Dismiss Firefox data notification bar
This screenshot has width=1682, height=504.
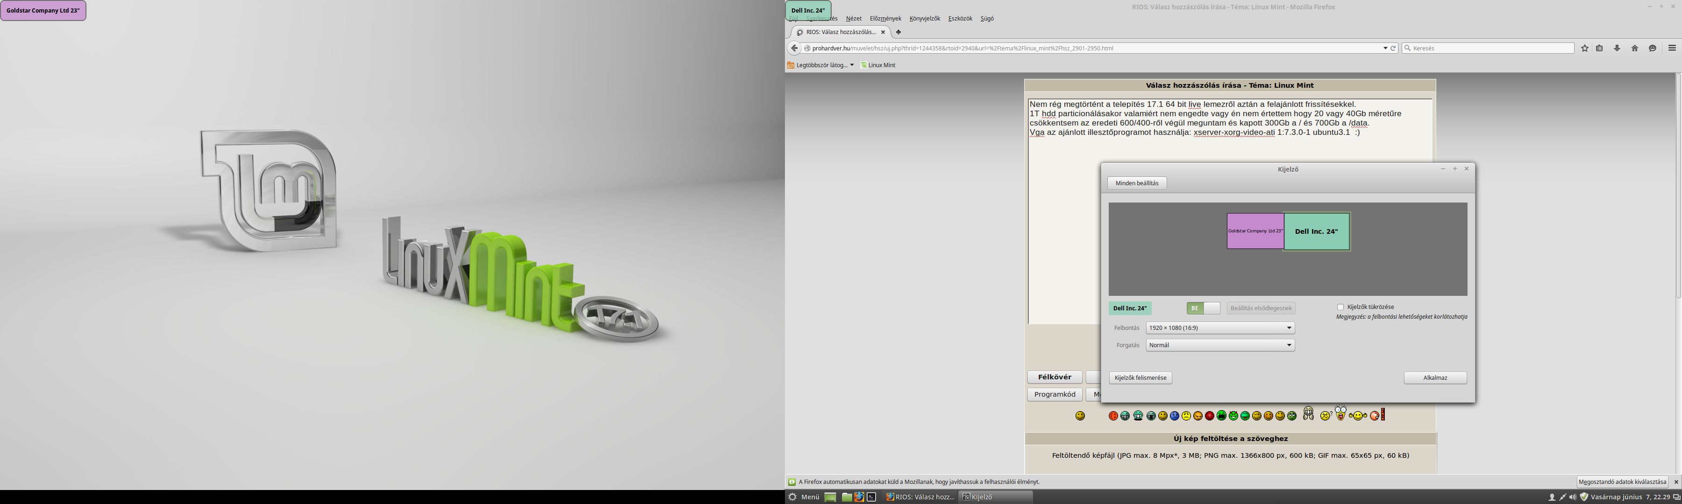[x=1676, y=482]
